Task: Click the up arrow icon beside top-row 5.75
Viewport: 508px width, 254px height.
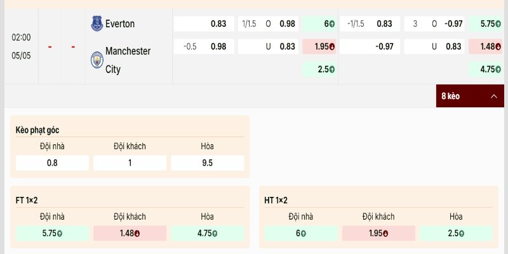Action: pyautogui.click(x=498, y=24)
